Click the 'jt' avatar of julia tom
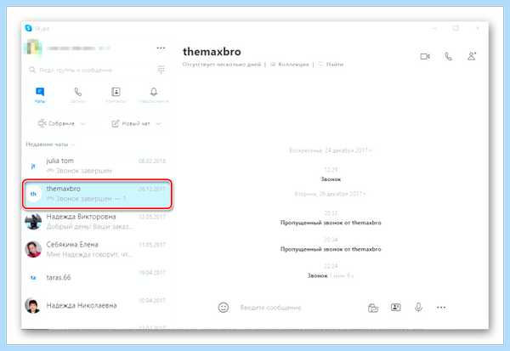This screenshot has width=510, height=351. [x=33, y=166]
